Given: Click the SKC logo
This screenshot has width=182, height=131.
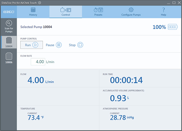Looking at the screenshot, I should [9, 12].
